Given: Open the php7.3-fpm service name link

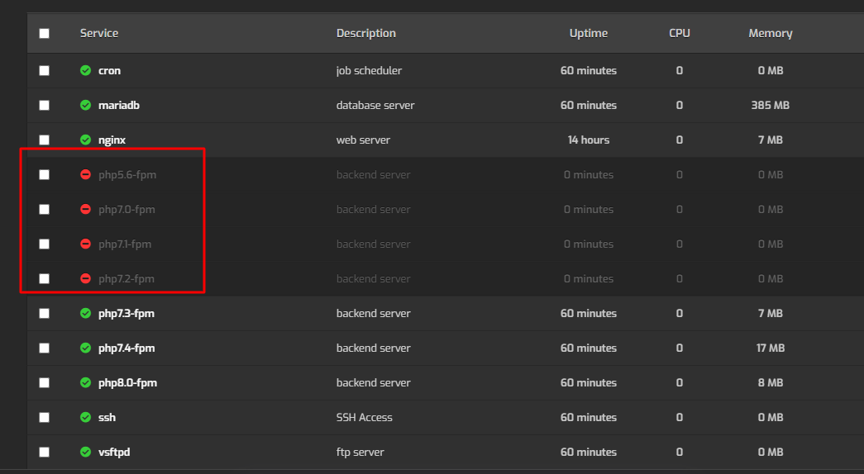Looking at the screenshot, I should [x=126, y=313].
